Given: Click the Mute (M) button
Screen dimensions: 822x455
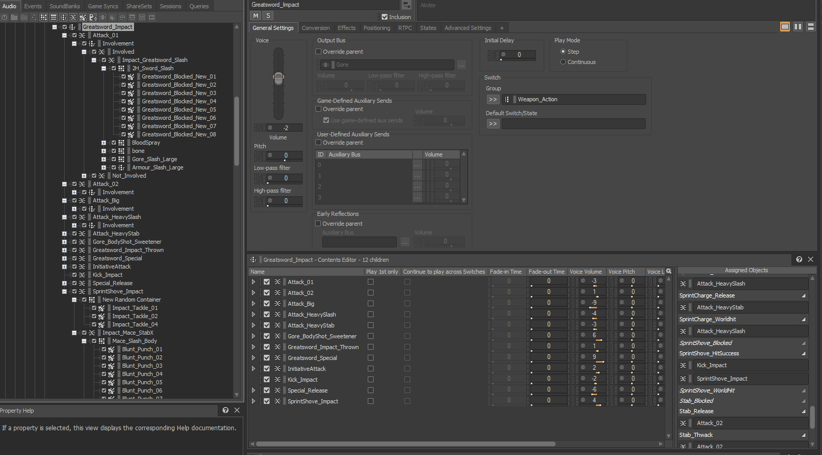Looking at the screenshot, I should (x=256, y=16).
